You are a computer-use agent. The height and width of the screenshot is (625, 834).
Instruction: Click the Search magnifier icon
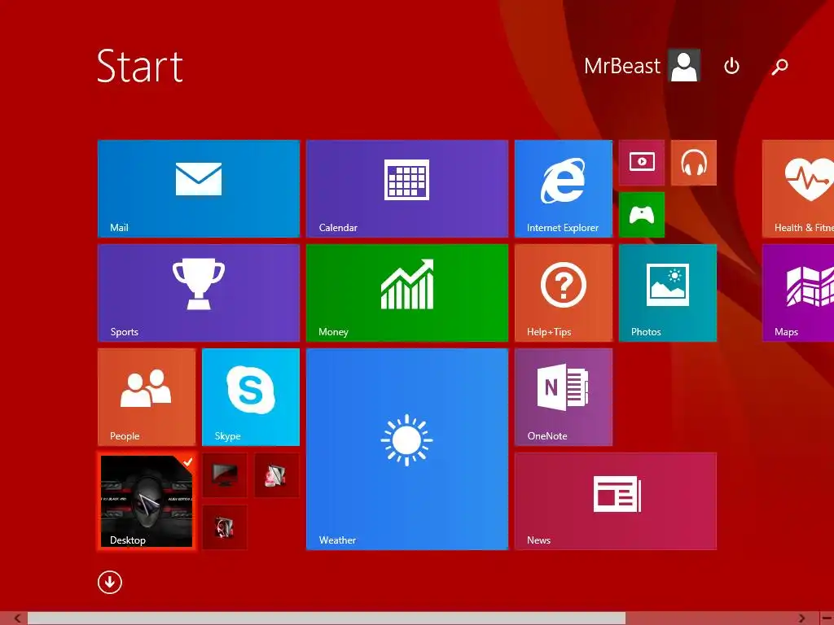point(779,67)
